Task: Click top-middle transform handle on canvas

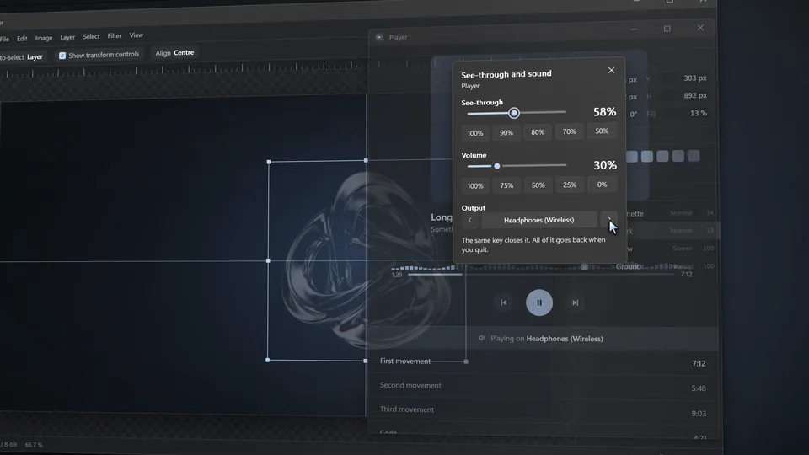Action: point(366,160)
